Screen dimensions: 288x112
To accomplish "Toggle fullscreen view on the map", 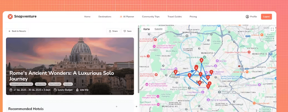I will (x=272, y=29).
